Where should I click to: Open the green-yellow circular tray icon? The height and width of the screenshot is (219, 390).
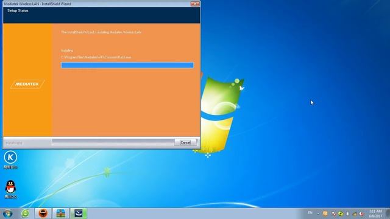(341, 214)
